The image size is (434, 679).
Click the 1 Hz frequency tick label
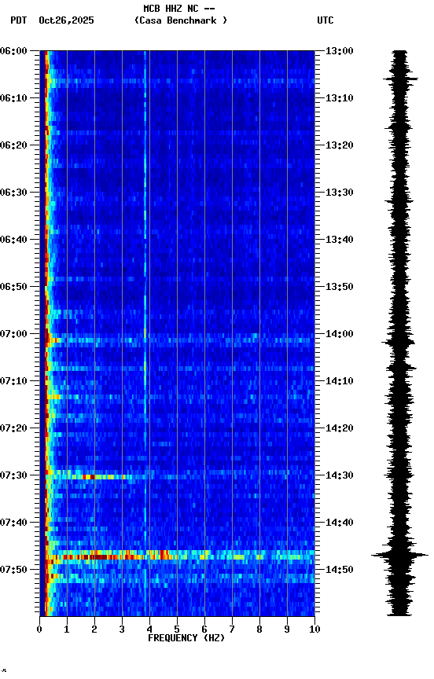click(x=67, y=629)
